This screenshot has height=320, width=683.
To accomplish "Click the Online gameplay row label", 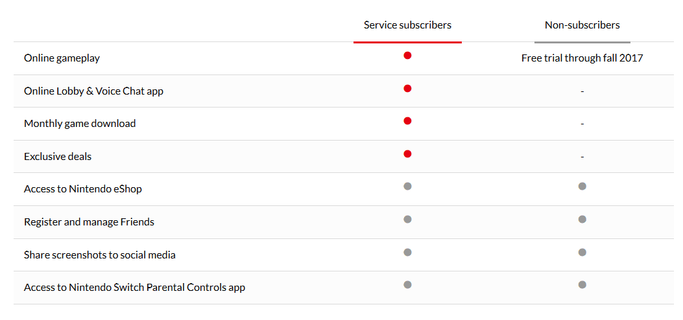I will tap(62, 58).
